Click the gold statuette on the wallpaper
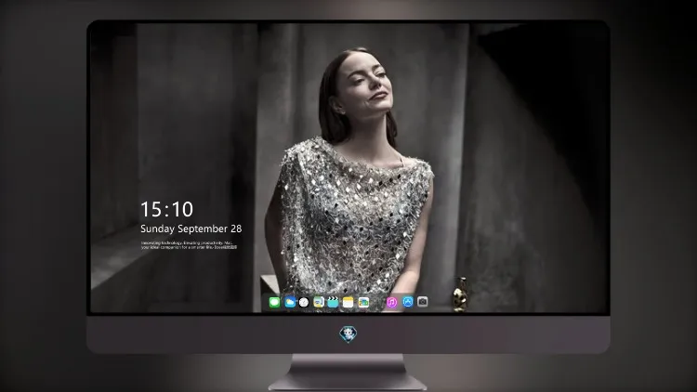 (x=460, y=294)
